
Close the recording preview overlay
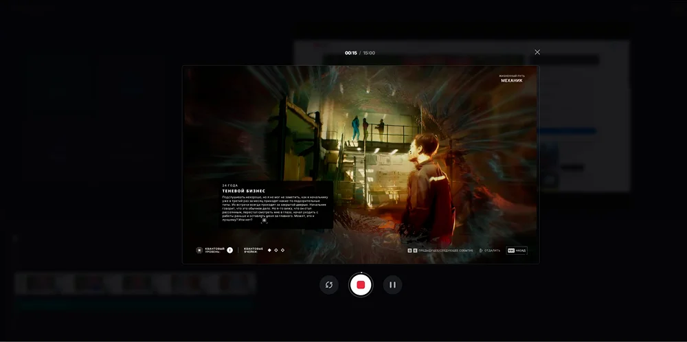pyautogui.click(x=537, y=52)
